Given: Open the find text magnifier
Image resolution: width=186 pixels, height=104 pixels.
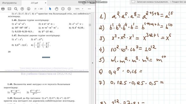Looking at the screenshot, I should point(16,9).
